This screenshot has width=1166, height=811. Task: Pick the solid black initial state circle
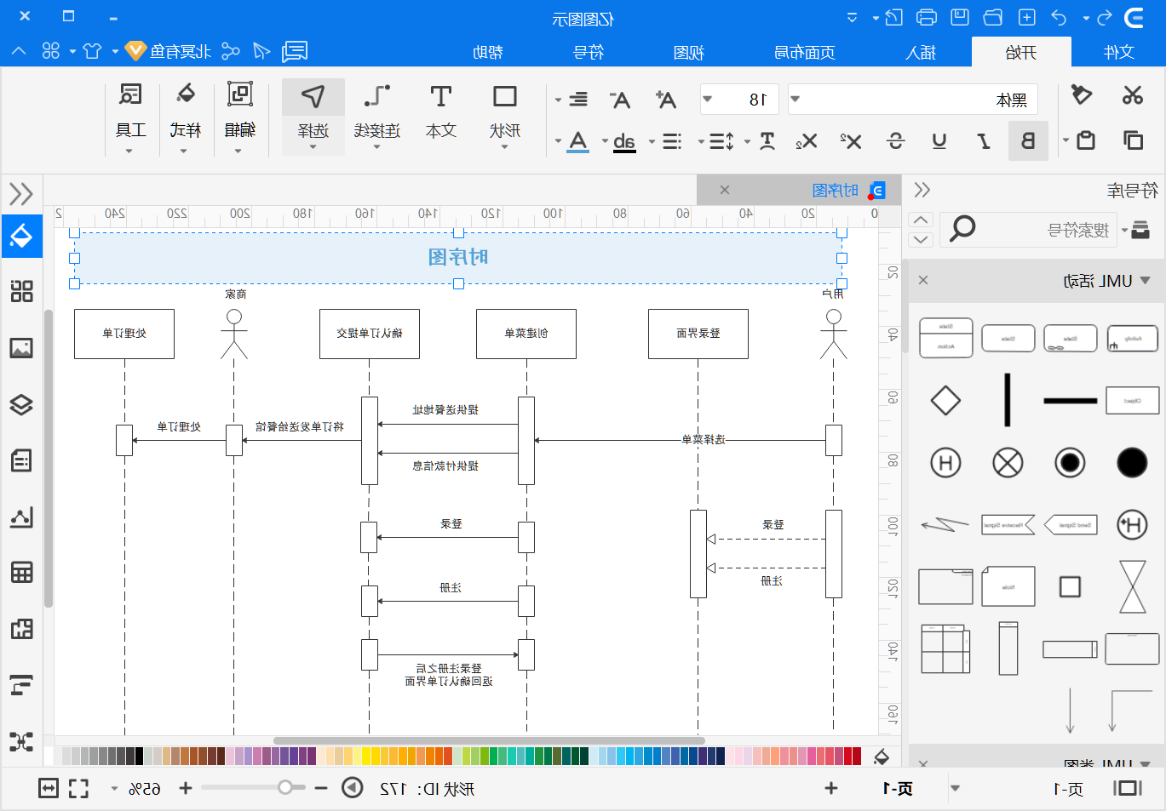(1132, 463)
